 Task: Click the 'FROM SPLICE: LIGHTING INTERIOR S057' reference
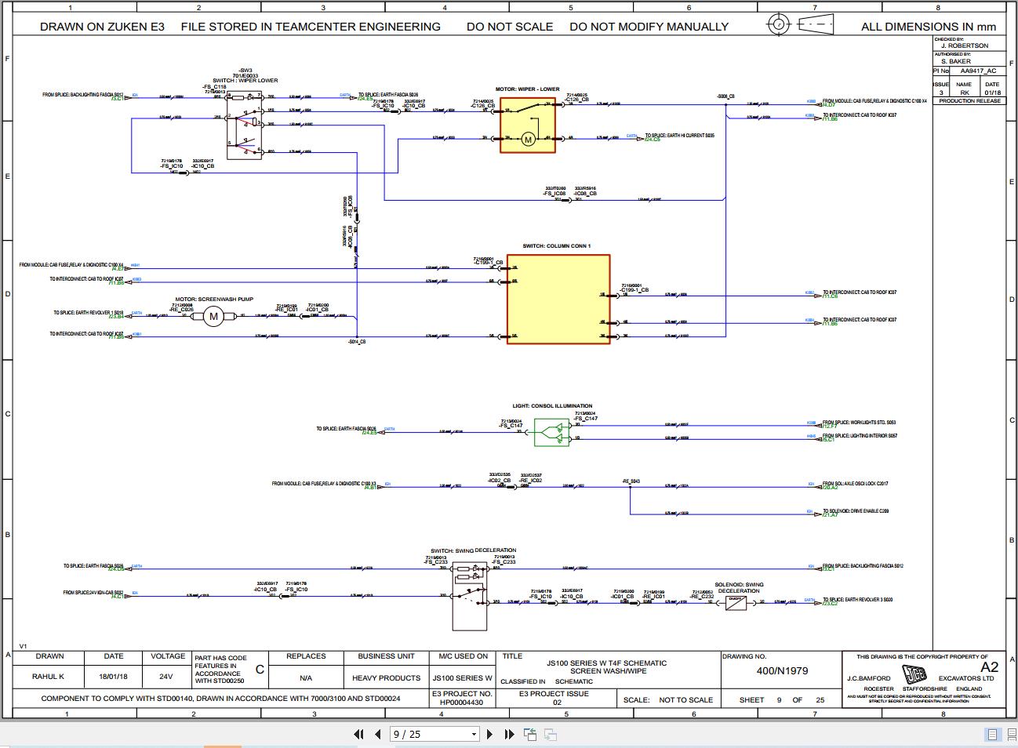click(860, 436)
